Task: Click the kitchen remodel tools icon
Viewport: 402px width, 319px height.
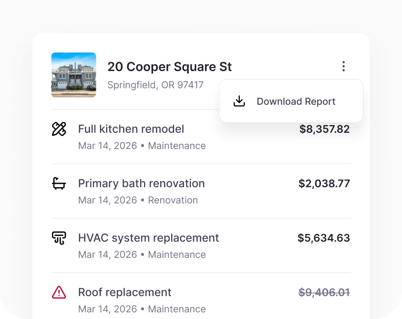Action: click(x=59, y=129)
